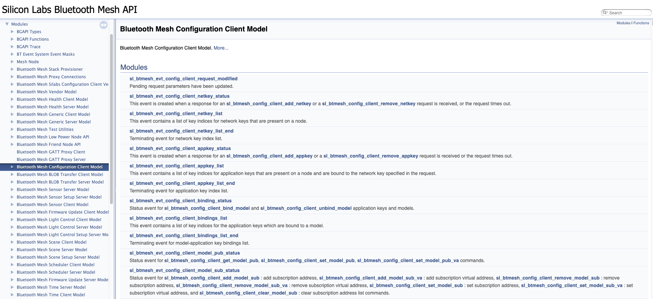The width and height of the screenshot is (653, 299).
Task: Select Bluetooth Mesh GATT Proxy Client item
Action: coord(51,152)
